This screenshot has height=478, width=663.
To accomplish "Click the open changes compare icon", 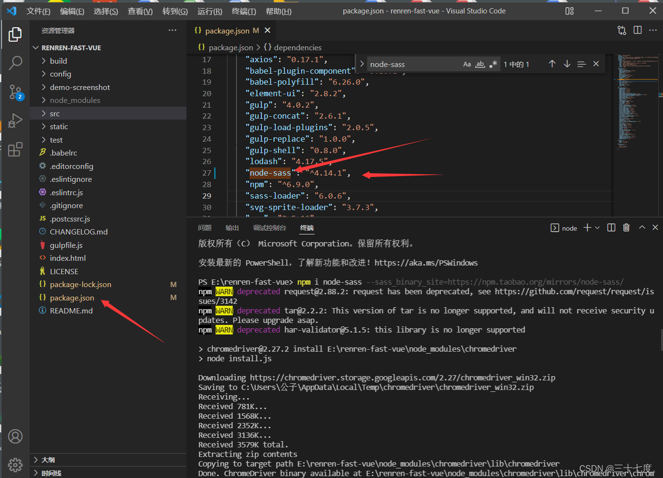I will tap(621, 30).
